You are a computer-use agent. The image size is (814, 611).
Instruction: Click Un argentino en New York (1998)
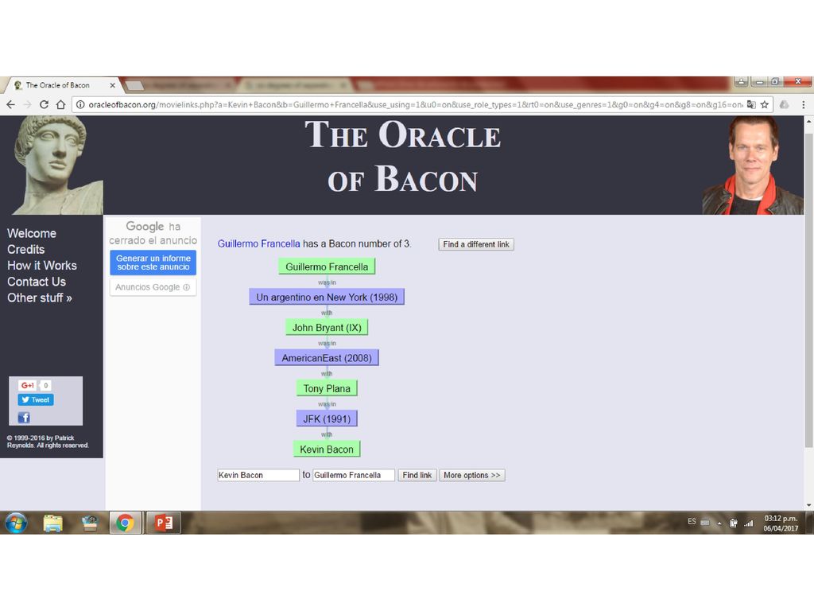[x=327, y=298]
